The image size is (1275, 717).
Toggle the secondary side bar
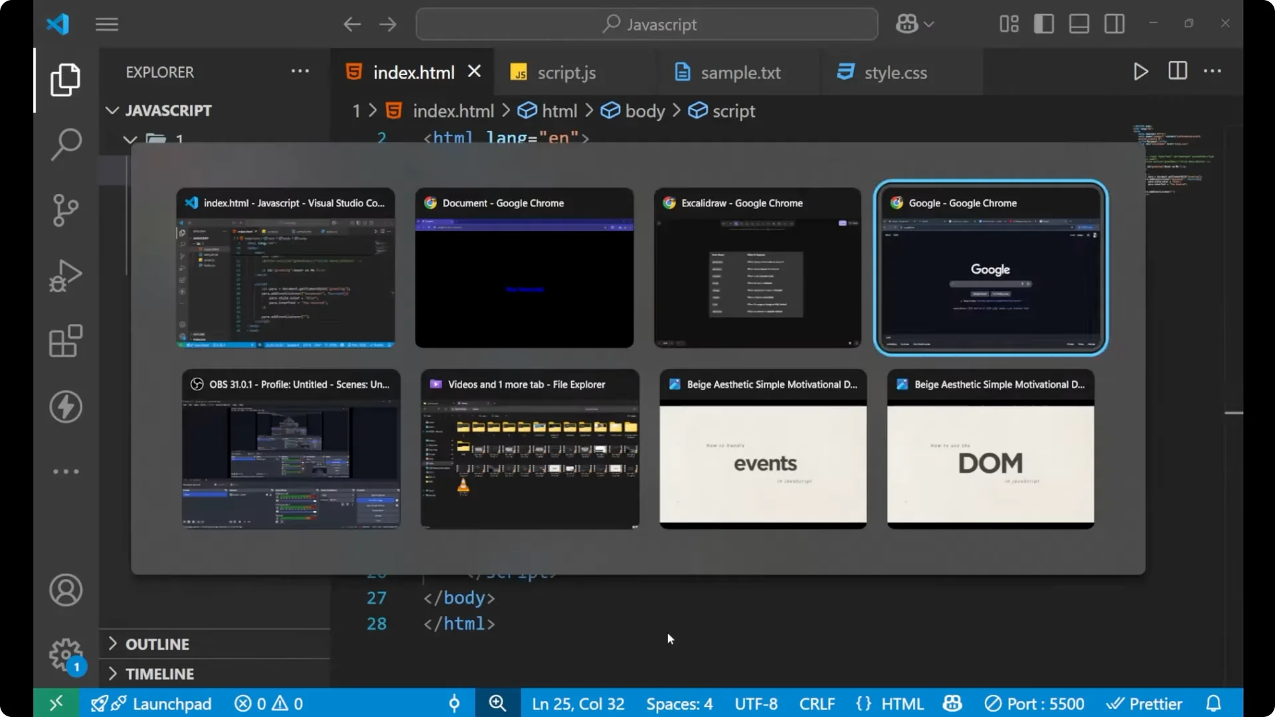(x=1114, y=25)
